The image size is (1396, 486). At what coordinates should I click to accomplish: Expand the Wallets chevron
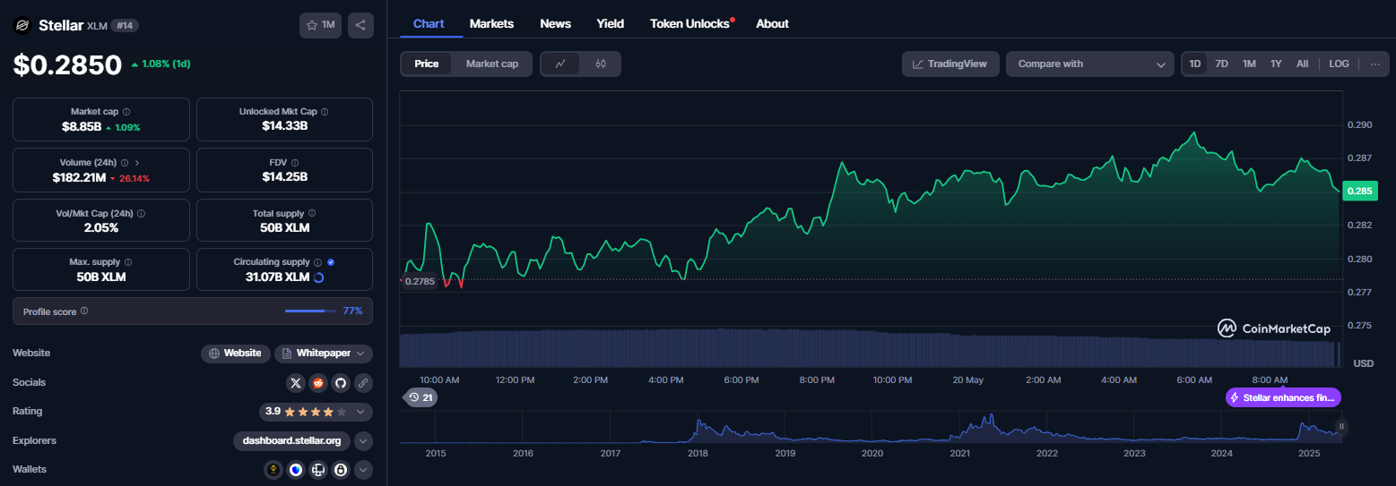click(x=363, y=469)
